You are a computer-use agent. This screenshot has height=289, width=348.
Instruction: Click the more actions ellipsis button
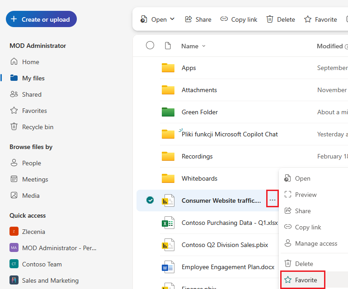(x=273, y=200)
